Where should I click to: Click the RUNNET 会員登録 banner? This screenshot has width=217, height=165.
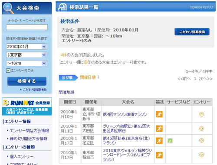(x=27, y=107)
